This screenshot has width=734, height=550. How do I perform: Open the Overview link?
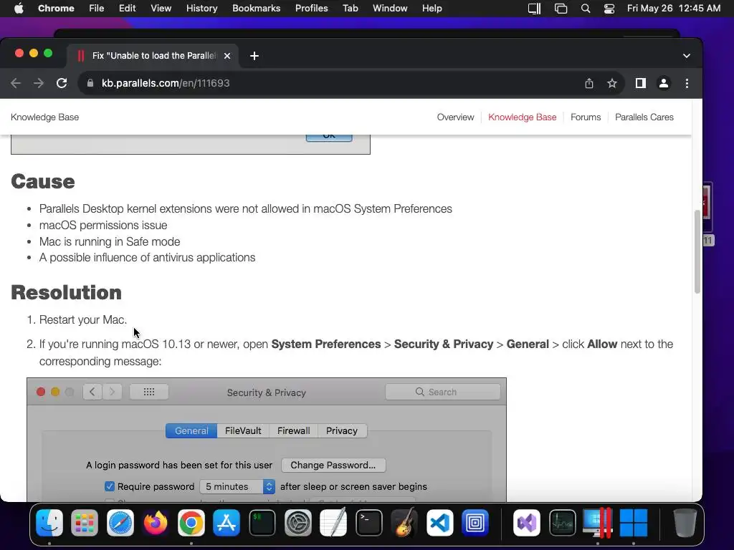tap(455, 117)
